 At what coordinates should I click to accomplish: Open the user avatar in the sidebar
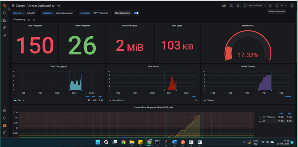coord(5,126)
